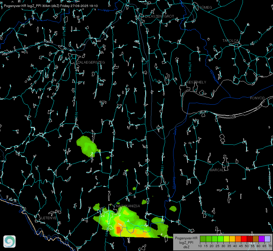Click the NAGYKANIZSA city label

128,206
